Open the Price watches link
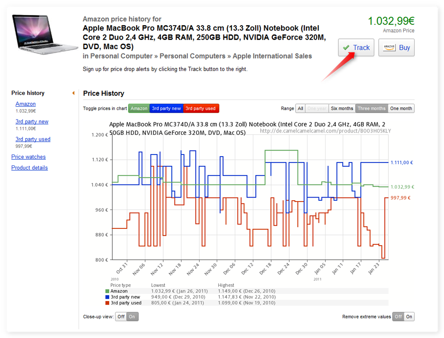The height and width of the screenshot is (338, 444). click(28, 157)
